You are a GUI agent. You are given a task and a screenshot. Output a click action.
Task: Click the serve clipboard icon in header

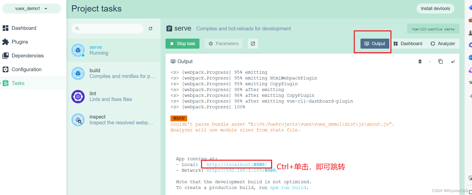tap(169, 28)
